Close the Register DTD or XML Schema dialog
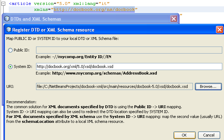 219,29
